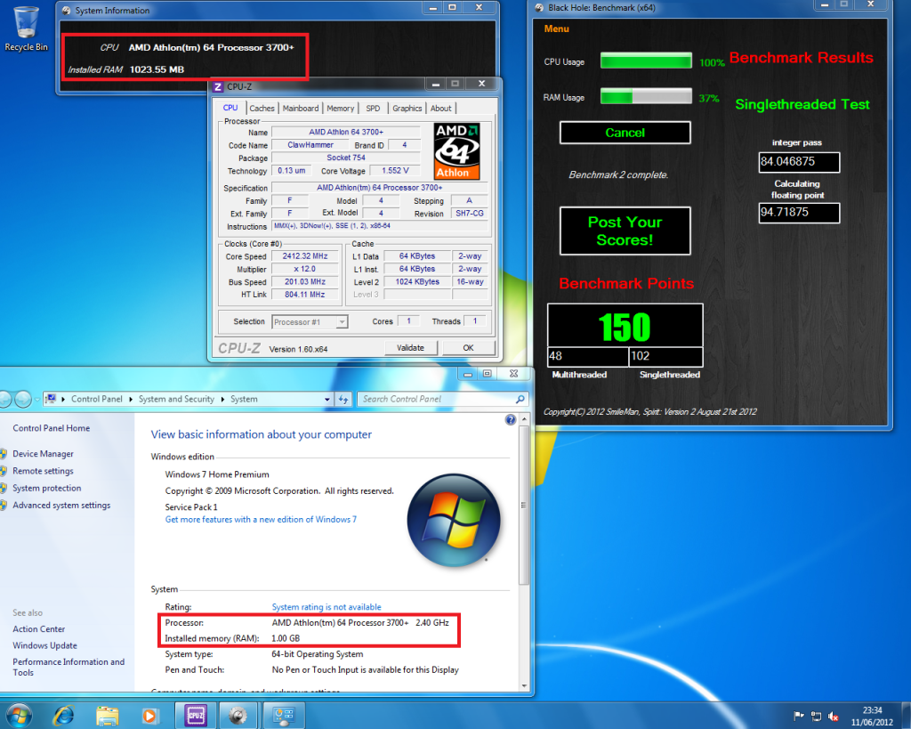Image resolution: width=911 pixels, height=729 pixels.
Task: Click OK in CPU-Z
Action: tap(468, 348)
